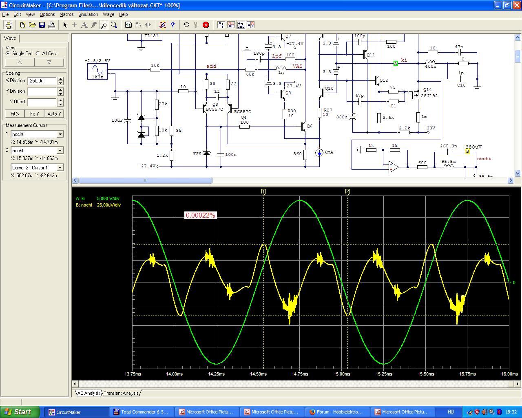
Task: Click the Step simulation wrench icon
Action: 196,25
